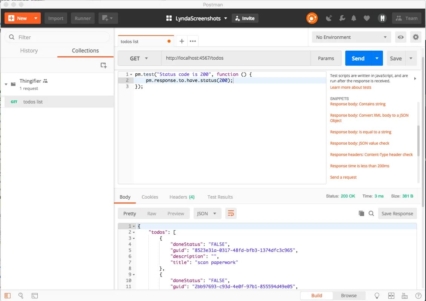The image size is (426, 301).
Task: Open the help question mark icon
Action: pyautogui.click(x=418, y=296)
